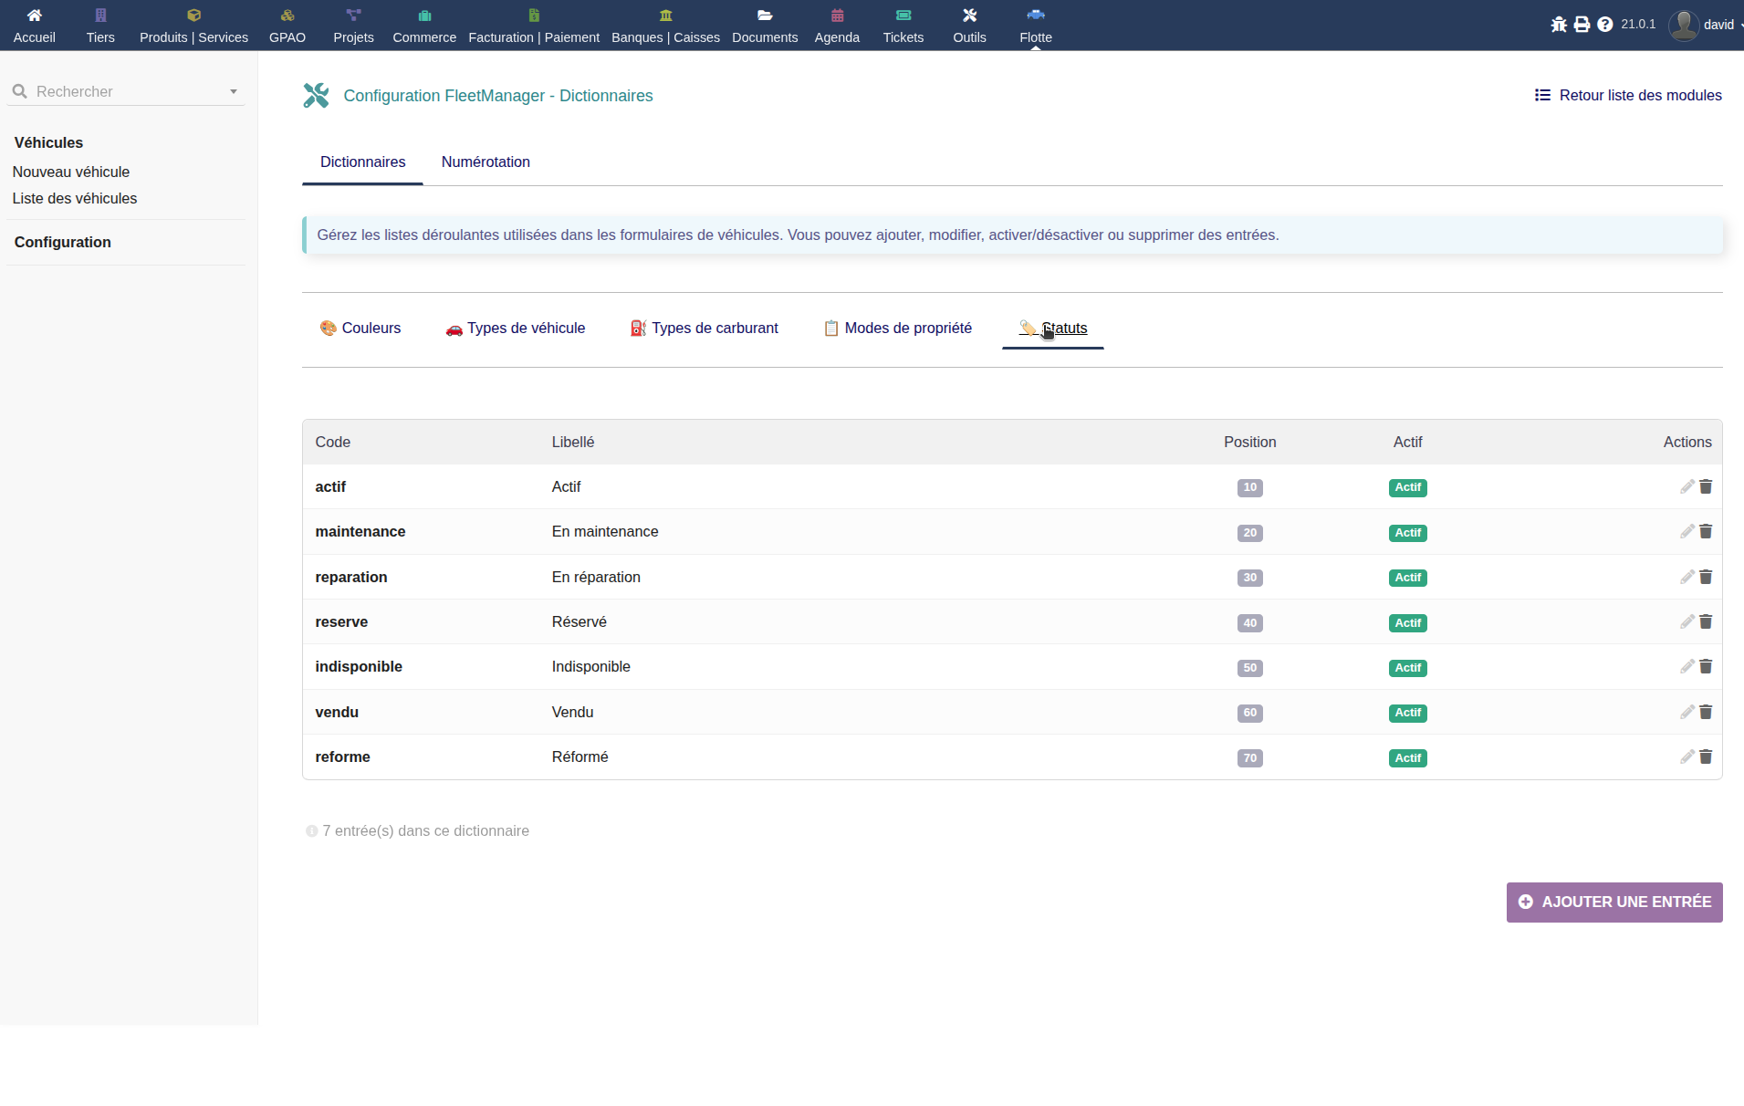Screen dimensions: 1744x1106
Task: Toggle the Actif badge of the indisponible row
Action: tap(1407, 668)
